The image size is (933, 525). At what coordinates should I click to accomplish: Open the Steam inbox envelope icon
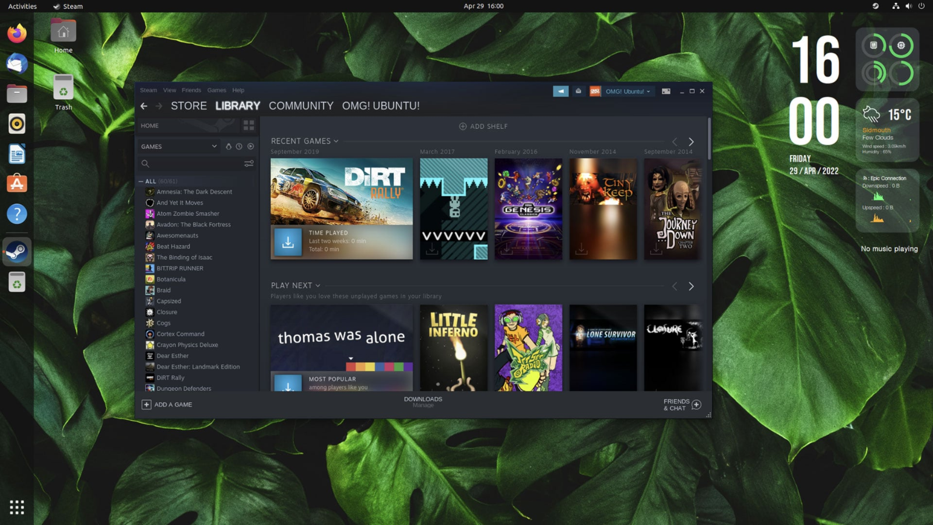click(x=578, y=91)
